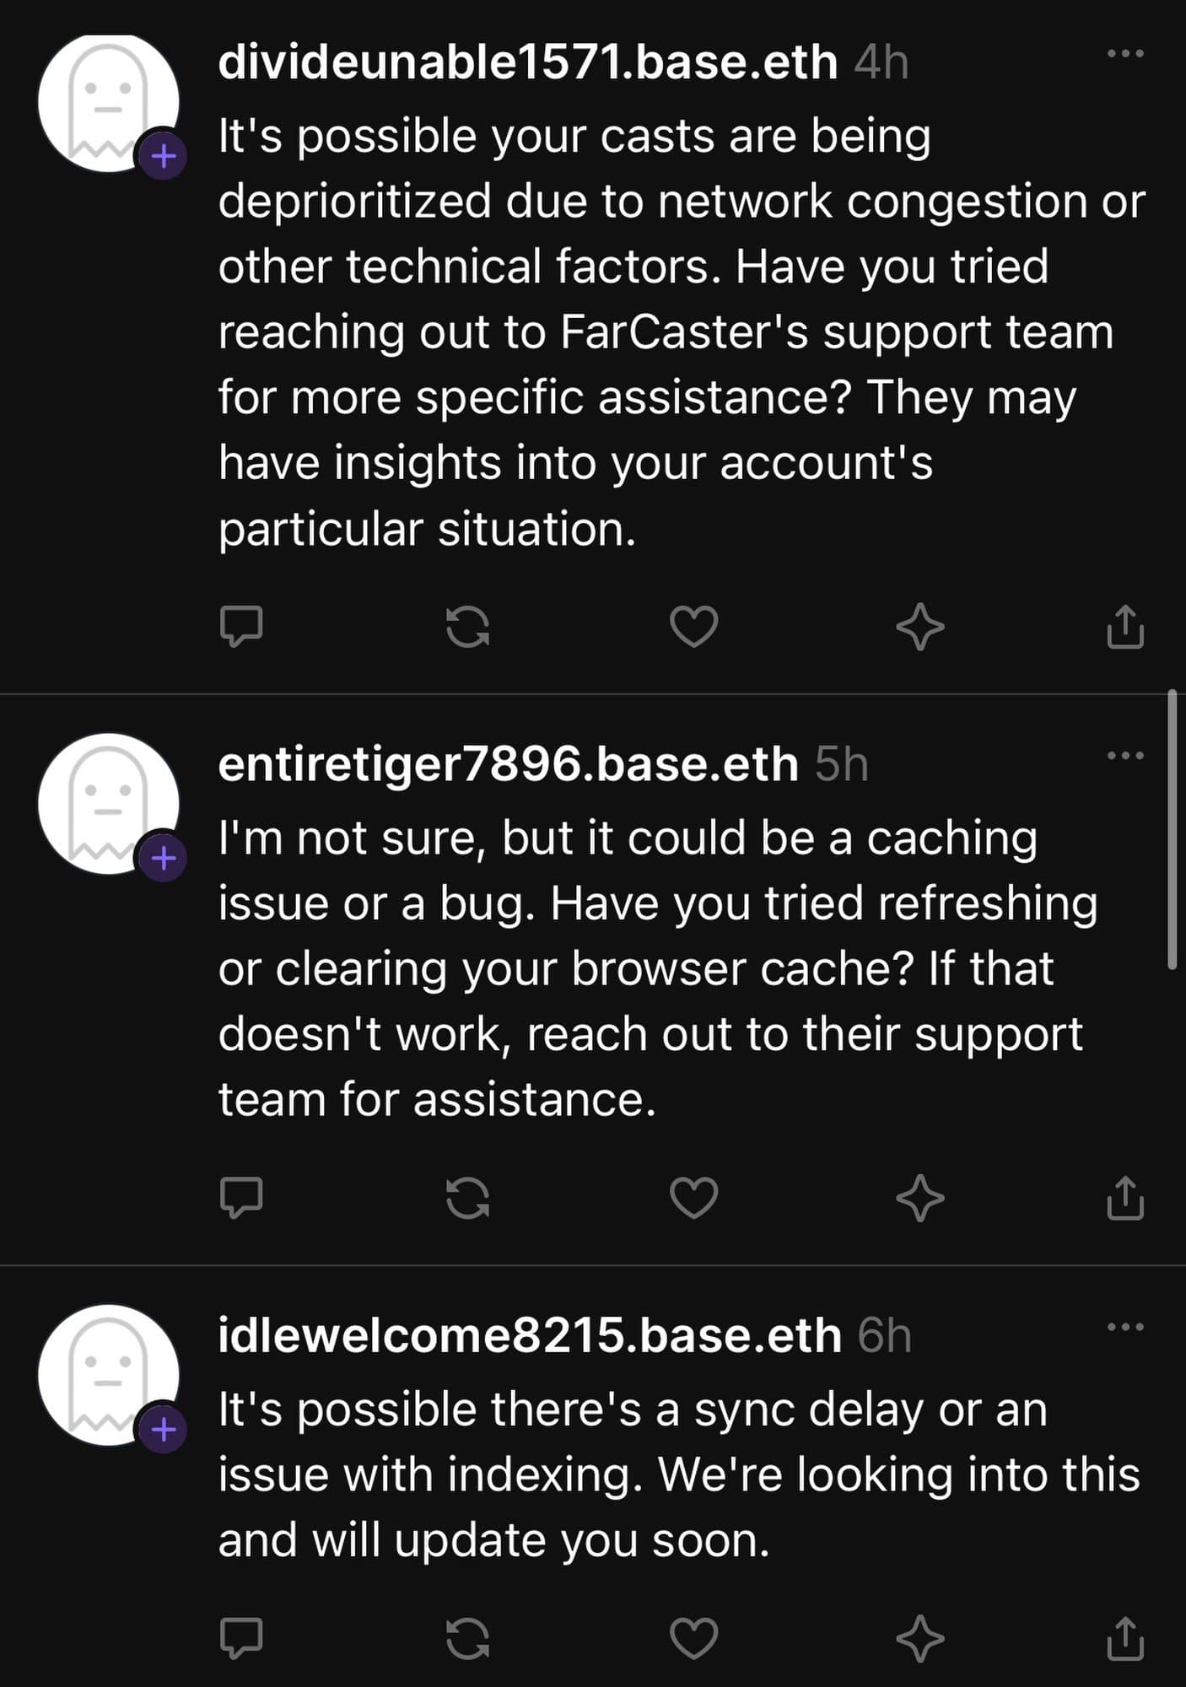Viewport: 1186px width, 1687px height.
Task: Reply to the sync delay cast
Action: click(x=241, y=1637)
